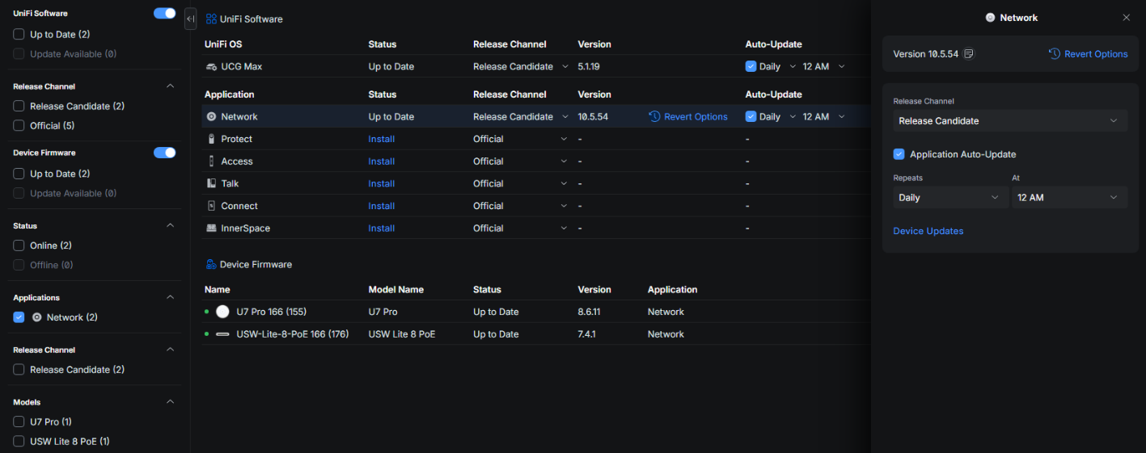
Task: Open the side panel Release Channel dropdown
Action: tap(1010, 121)
